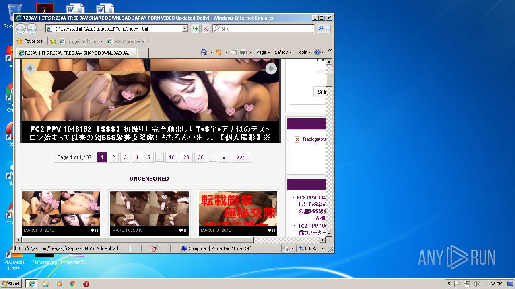Open the Print options dropdown arrow
This screenshot has height=289, width=515.
tap(251, 52)
